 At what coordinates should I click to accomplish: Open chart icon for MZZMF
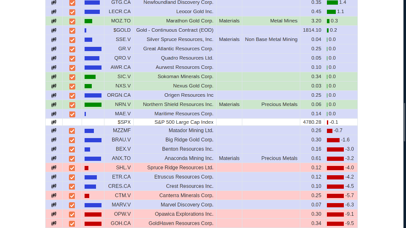pyautogui.click(x=54, y=130)
